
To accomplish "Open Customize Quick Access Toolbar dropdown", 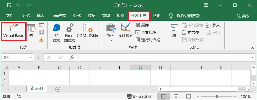I will (x=40, y=6).
